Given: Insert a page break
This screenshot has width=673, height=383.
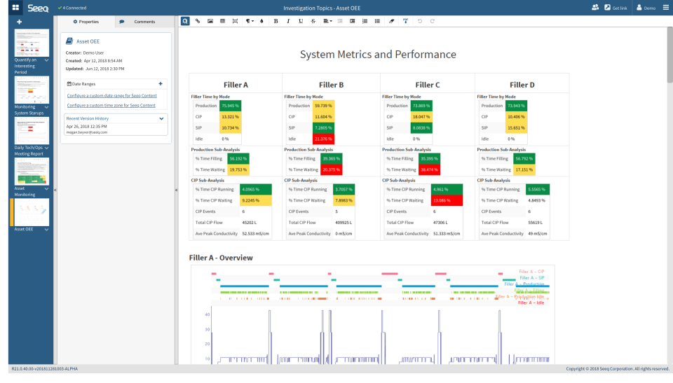Looking at the screenshot, I should 235,21.
